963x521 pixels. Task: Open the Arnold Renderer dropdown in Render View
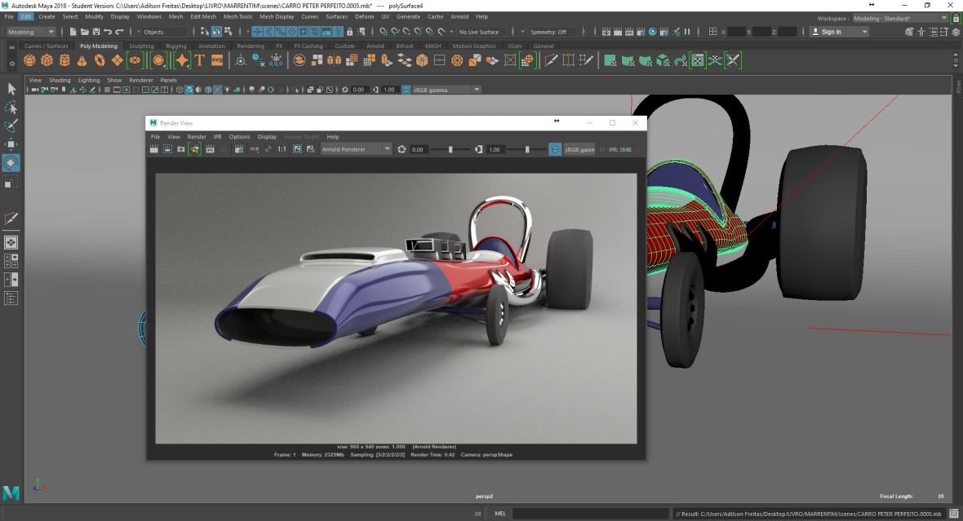pyautogui.click(x=388, y=149)
